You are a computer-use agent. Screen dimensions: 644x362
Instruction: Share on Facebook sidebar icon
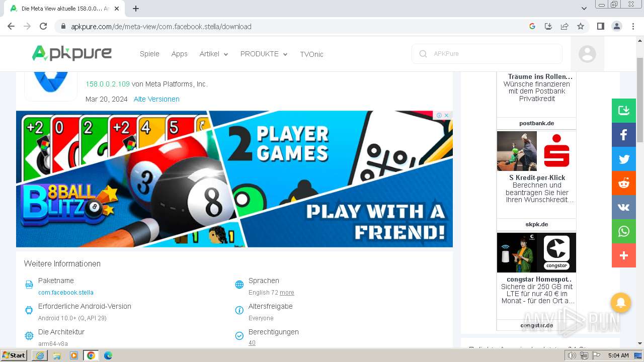[624, 135]
